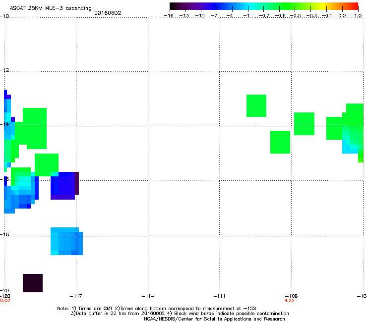Click the dark blue data block at -117, -16
The height and width of the screenshot is (322, 367).
point(64,186)
